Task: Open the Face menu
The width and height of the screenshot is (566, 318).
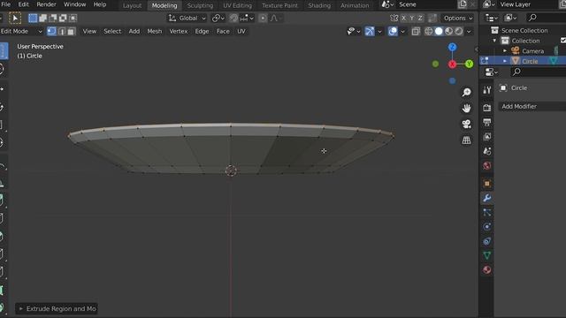Action: (x=223, y=32)
